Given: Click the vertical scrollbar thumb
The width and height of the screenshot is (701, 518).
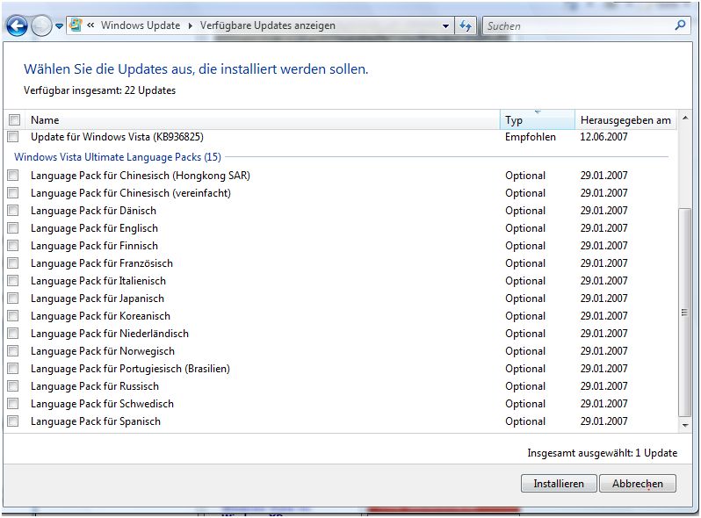Looking at the screenshot, I should [x=685, y=313].
